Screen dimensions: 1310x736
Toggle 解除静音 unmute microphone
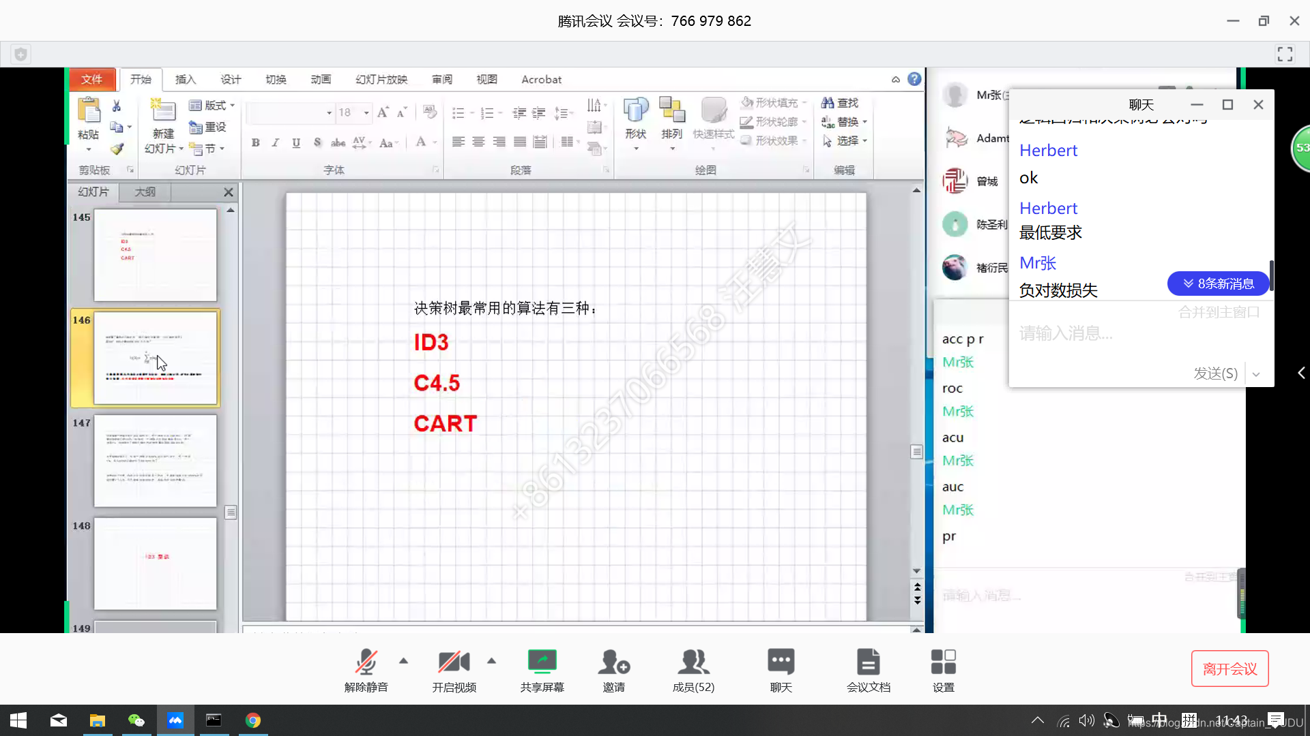pos(365,669)
